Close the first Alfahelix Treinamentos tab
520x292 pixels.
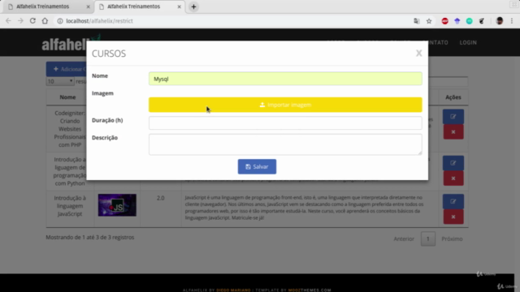88,6
